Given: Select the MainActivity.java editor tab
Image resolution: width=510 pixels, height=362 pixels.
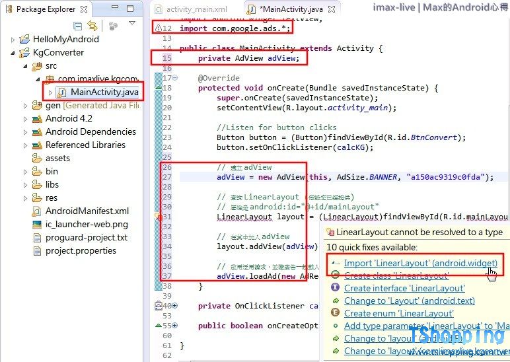Looking at the screenshot, I should [x=291, y=9].
